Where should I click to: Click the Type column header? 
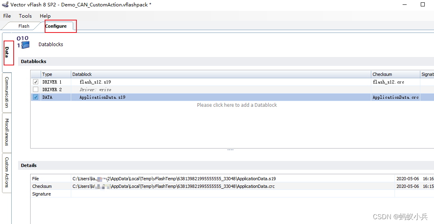(x=56, y=74)
